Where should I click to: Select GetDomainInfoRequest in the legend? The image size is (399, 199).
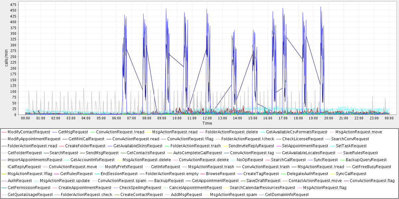287,195
